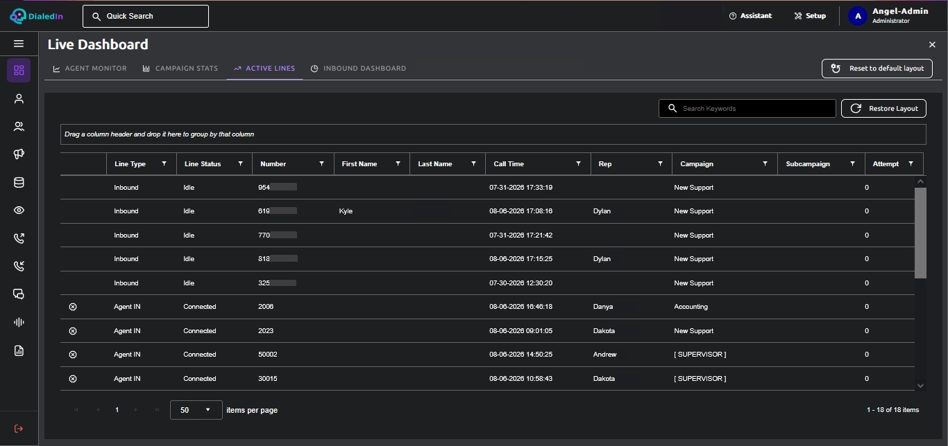Click the DialedIn logo
Image resolution: width=948 pixels, height=446 pixels.
point(36,16)
